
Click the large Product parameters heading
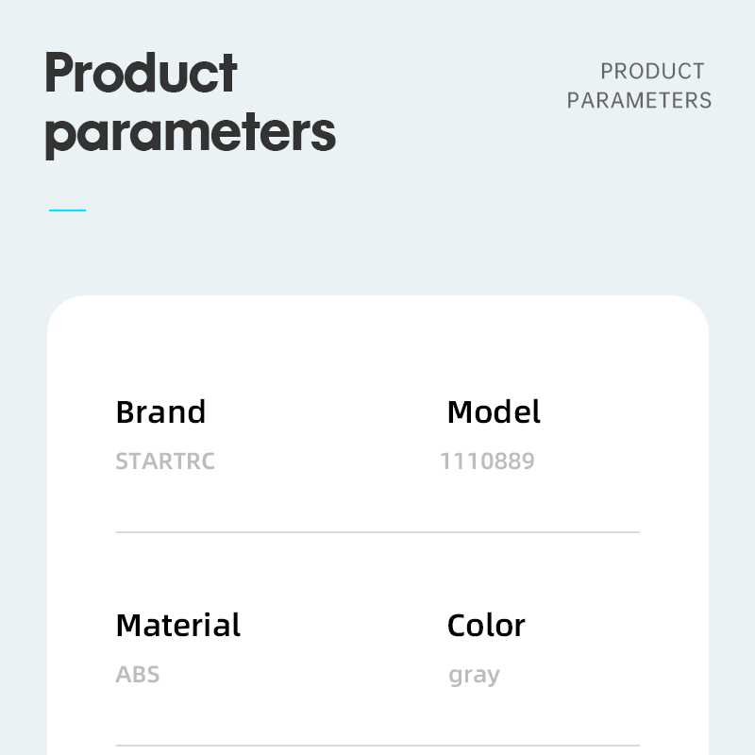(x=191, y=105)
